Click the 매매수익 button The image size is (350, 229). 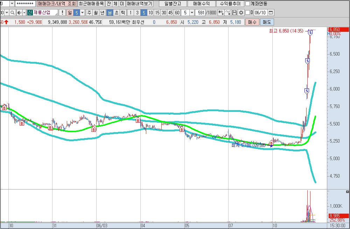202,4
